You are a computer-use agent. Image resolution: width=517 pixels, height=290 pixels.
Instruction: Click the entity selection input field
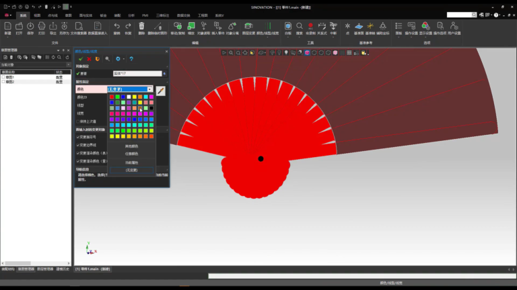point(137,73)
